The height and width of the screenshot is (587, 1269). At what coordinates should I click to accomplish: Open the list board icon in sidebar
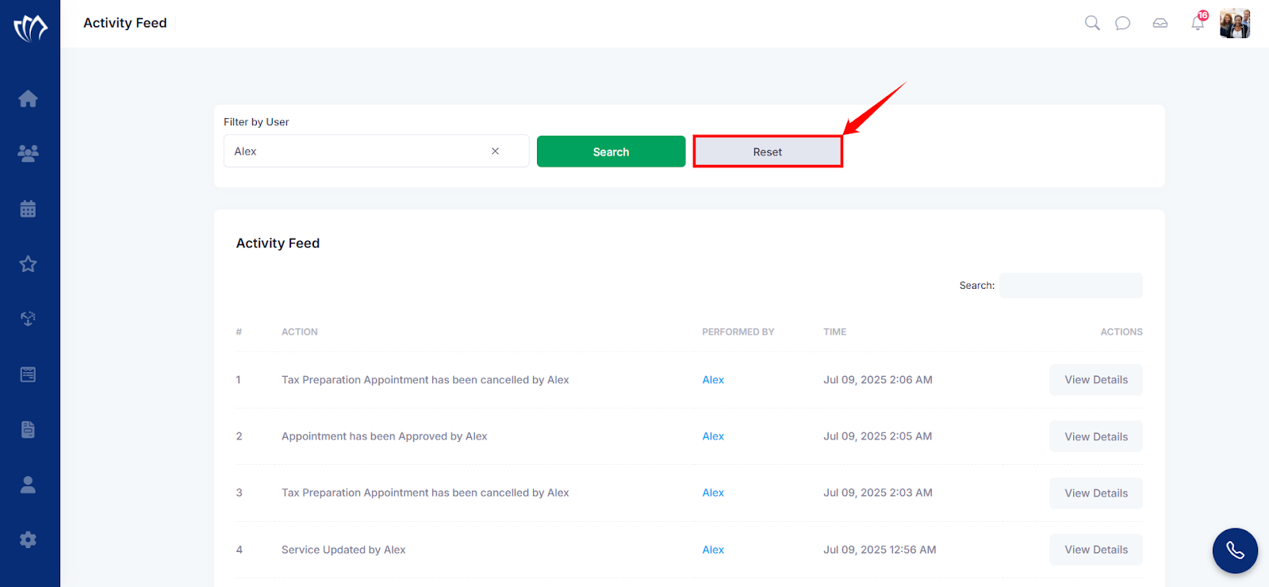tap(28, 374)
